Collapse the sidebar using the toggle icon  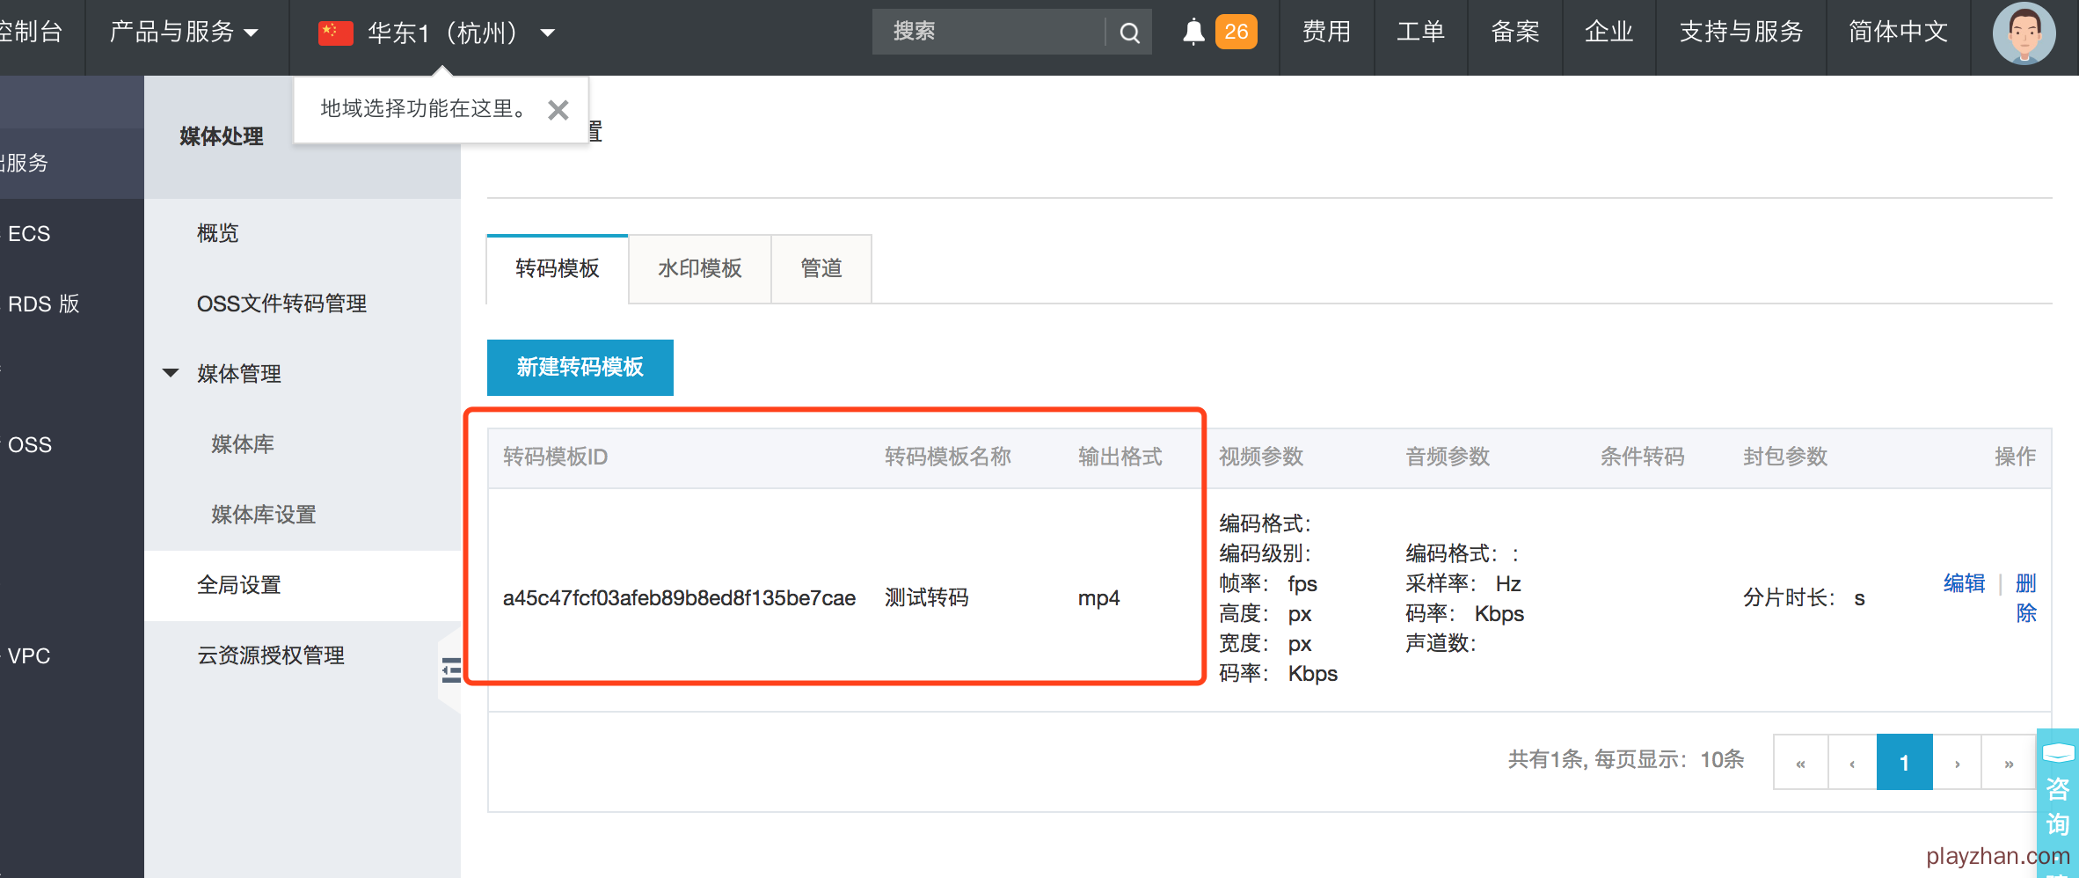click(x=451, y=670)
